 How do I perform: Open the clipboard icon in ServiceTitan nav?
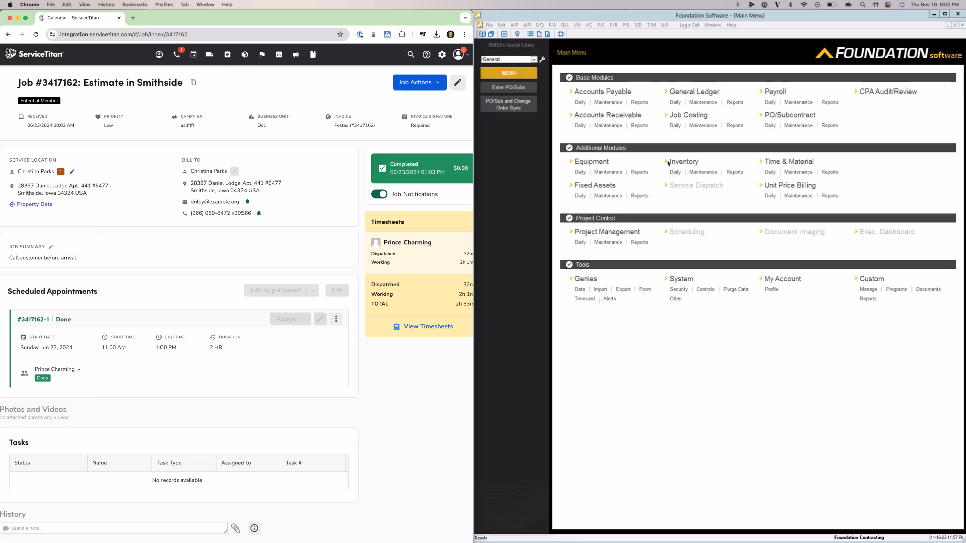227,54
